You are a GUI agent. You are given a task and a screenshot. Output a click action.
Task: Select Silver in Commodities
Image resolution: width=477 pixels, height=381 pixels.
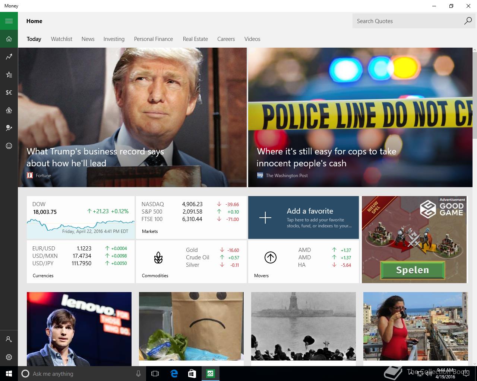pyautogui.click(x=212, y=265)
